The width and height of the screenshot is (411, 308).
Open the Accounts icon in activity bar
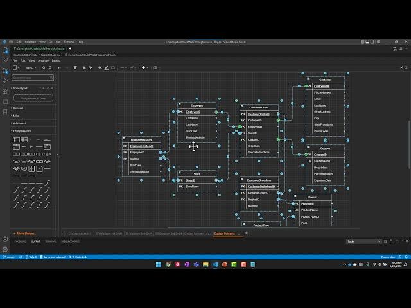(5, 239)
